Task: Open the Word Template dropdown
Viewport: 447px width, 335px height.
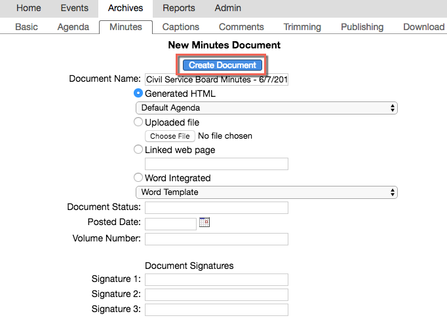Action: pyautogui.click(x=267, y=192)
